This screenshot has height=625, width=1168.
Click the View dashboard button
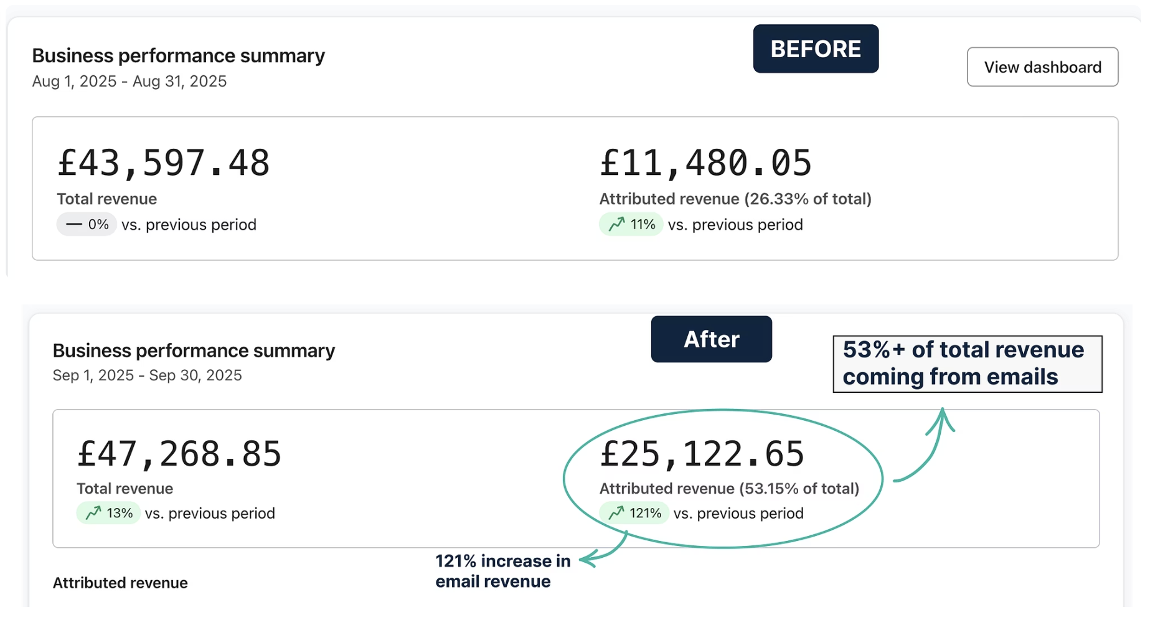(x=1042, y=67)
